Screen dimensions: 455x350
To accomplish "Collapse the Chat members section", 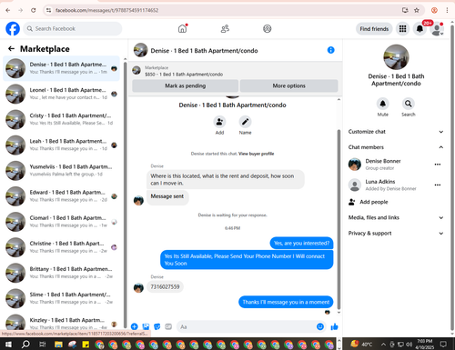I will [396, 147].
